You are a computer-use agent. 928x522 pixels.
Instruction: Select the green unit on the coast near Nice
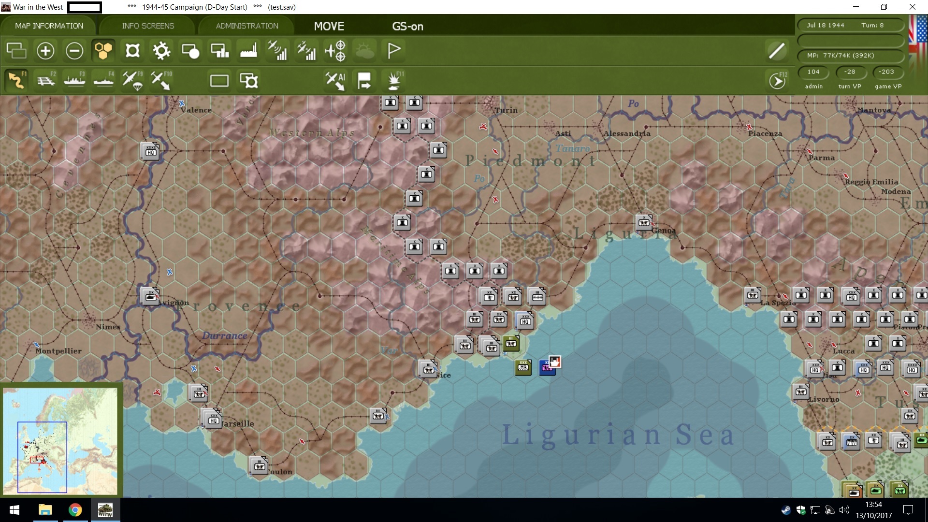click(x=511, y=343)
